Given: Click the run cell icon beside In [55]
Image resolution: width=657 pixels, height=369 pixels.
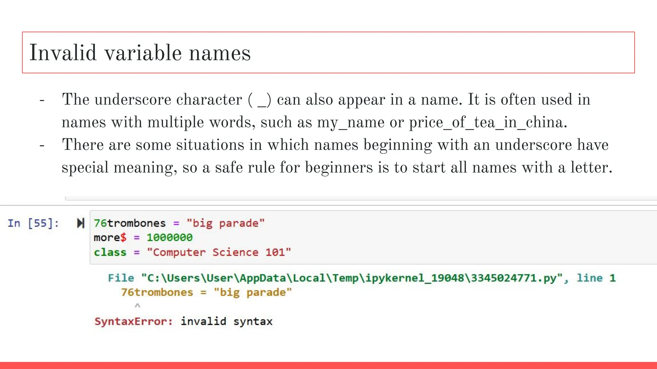Looking at the screenshot, I should click(x=81, y=223).
